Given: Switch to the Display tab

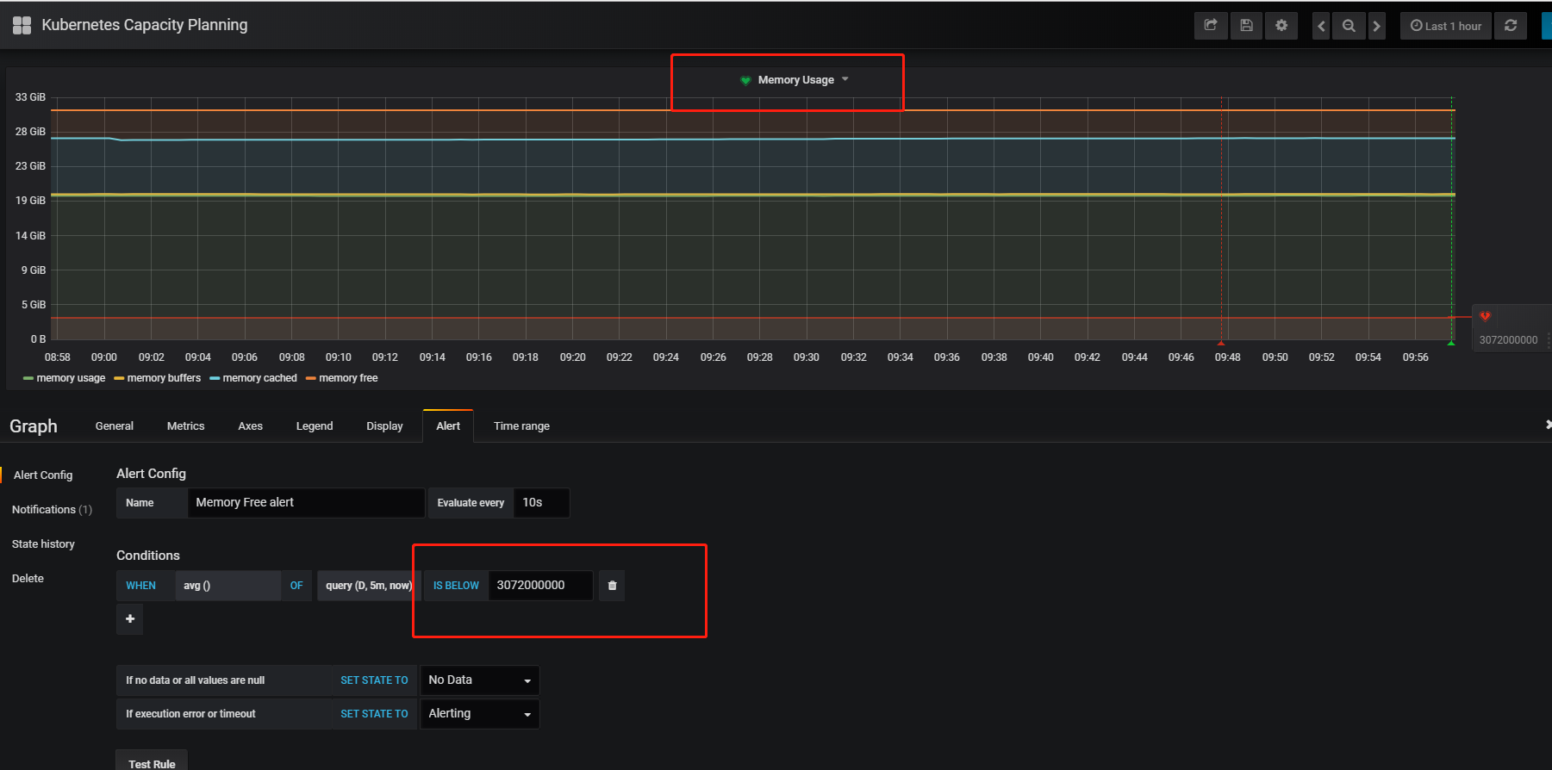Looking at the screenshot, I should tap(384, 426).
